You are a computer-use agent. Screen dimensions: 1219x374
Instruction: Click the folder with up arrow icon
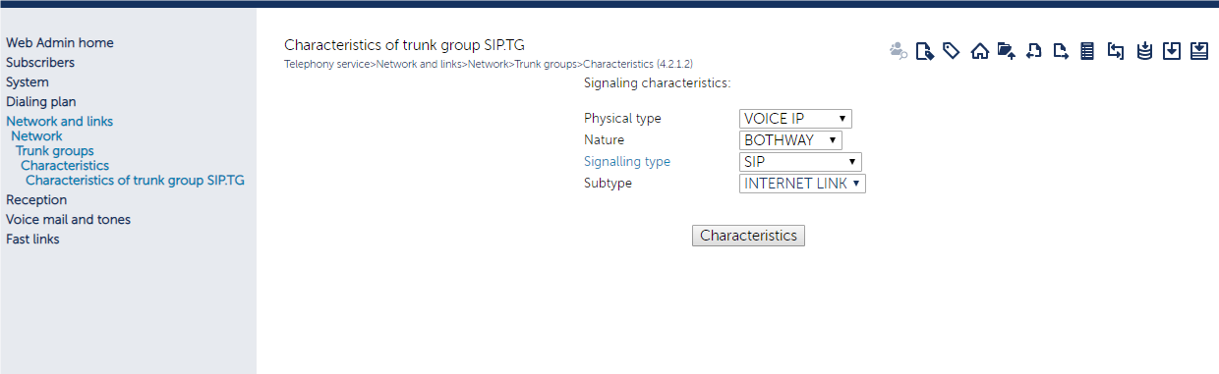(x=1006, y=51)
